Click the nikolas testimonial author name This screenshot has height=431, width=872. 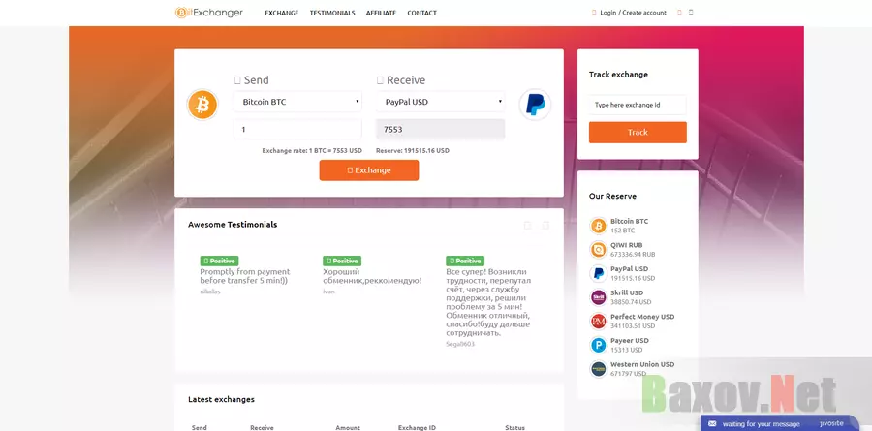[210, 292]
